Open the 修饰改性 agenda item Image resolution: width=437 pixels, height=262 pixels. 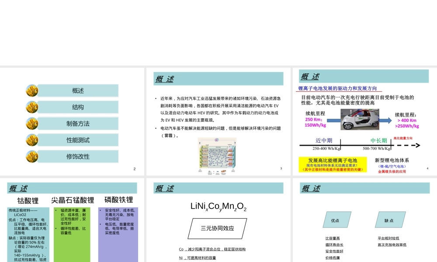(78, 156)
